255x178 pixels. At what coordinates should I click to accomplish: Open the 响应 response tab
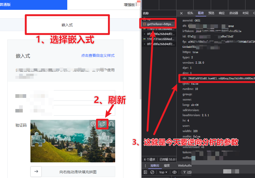(x=222, y=13)
